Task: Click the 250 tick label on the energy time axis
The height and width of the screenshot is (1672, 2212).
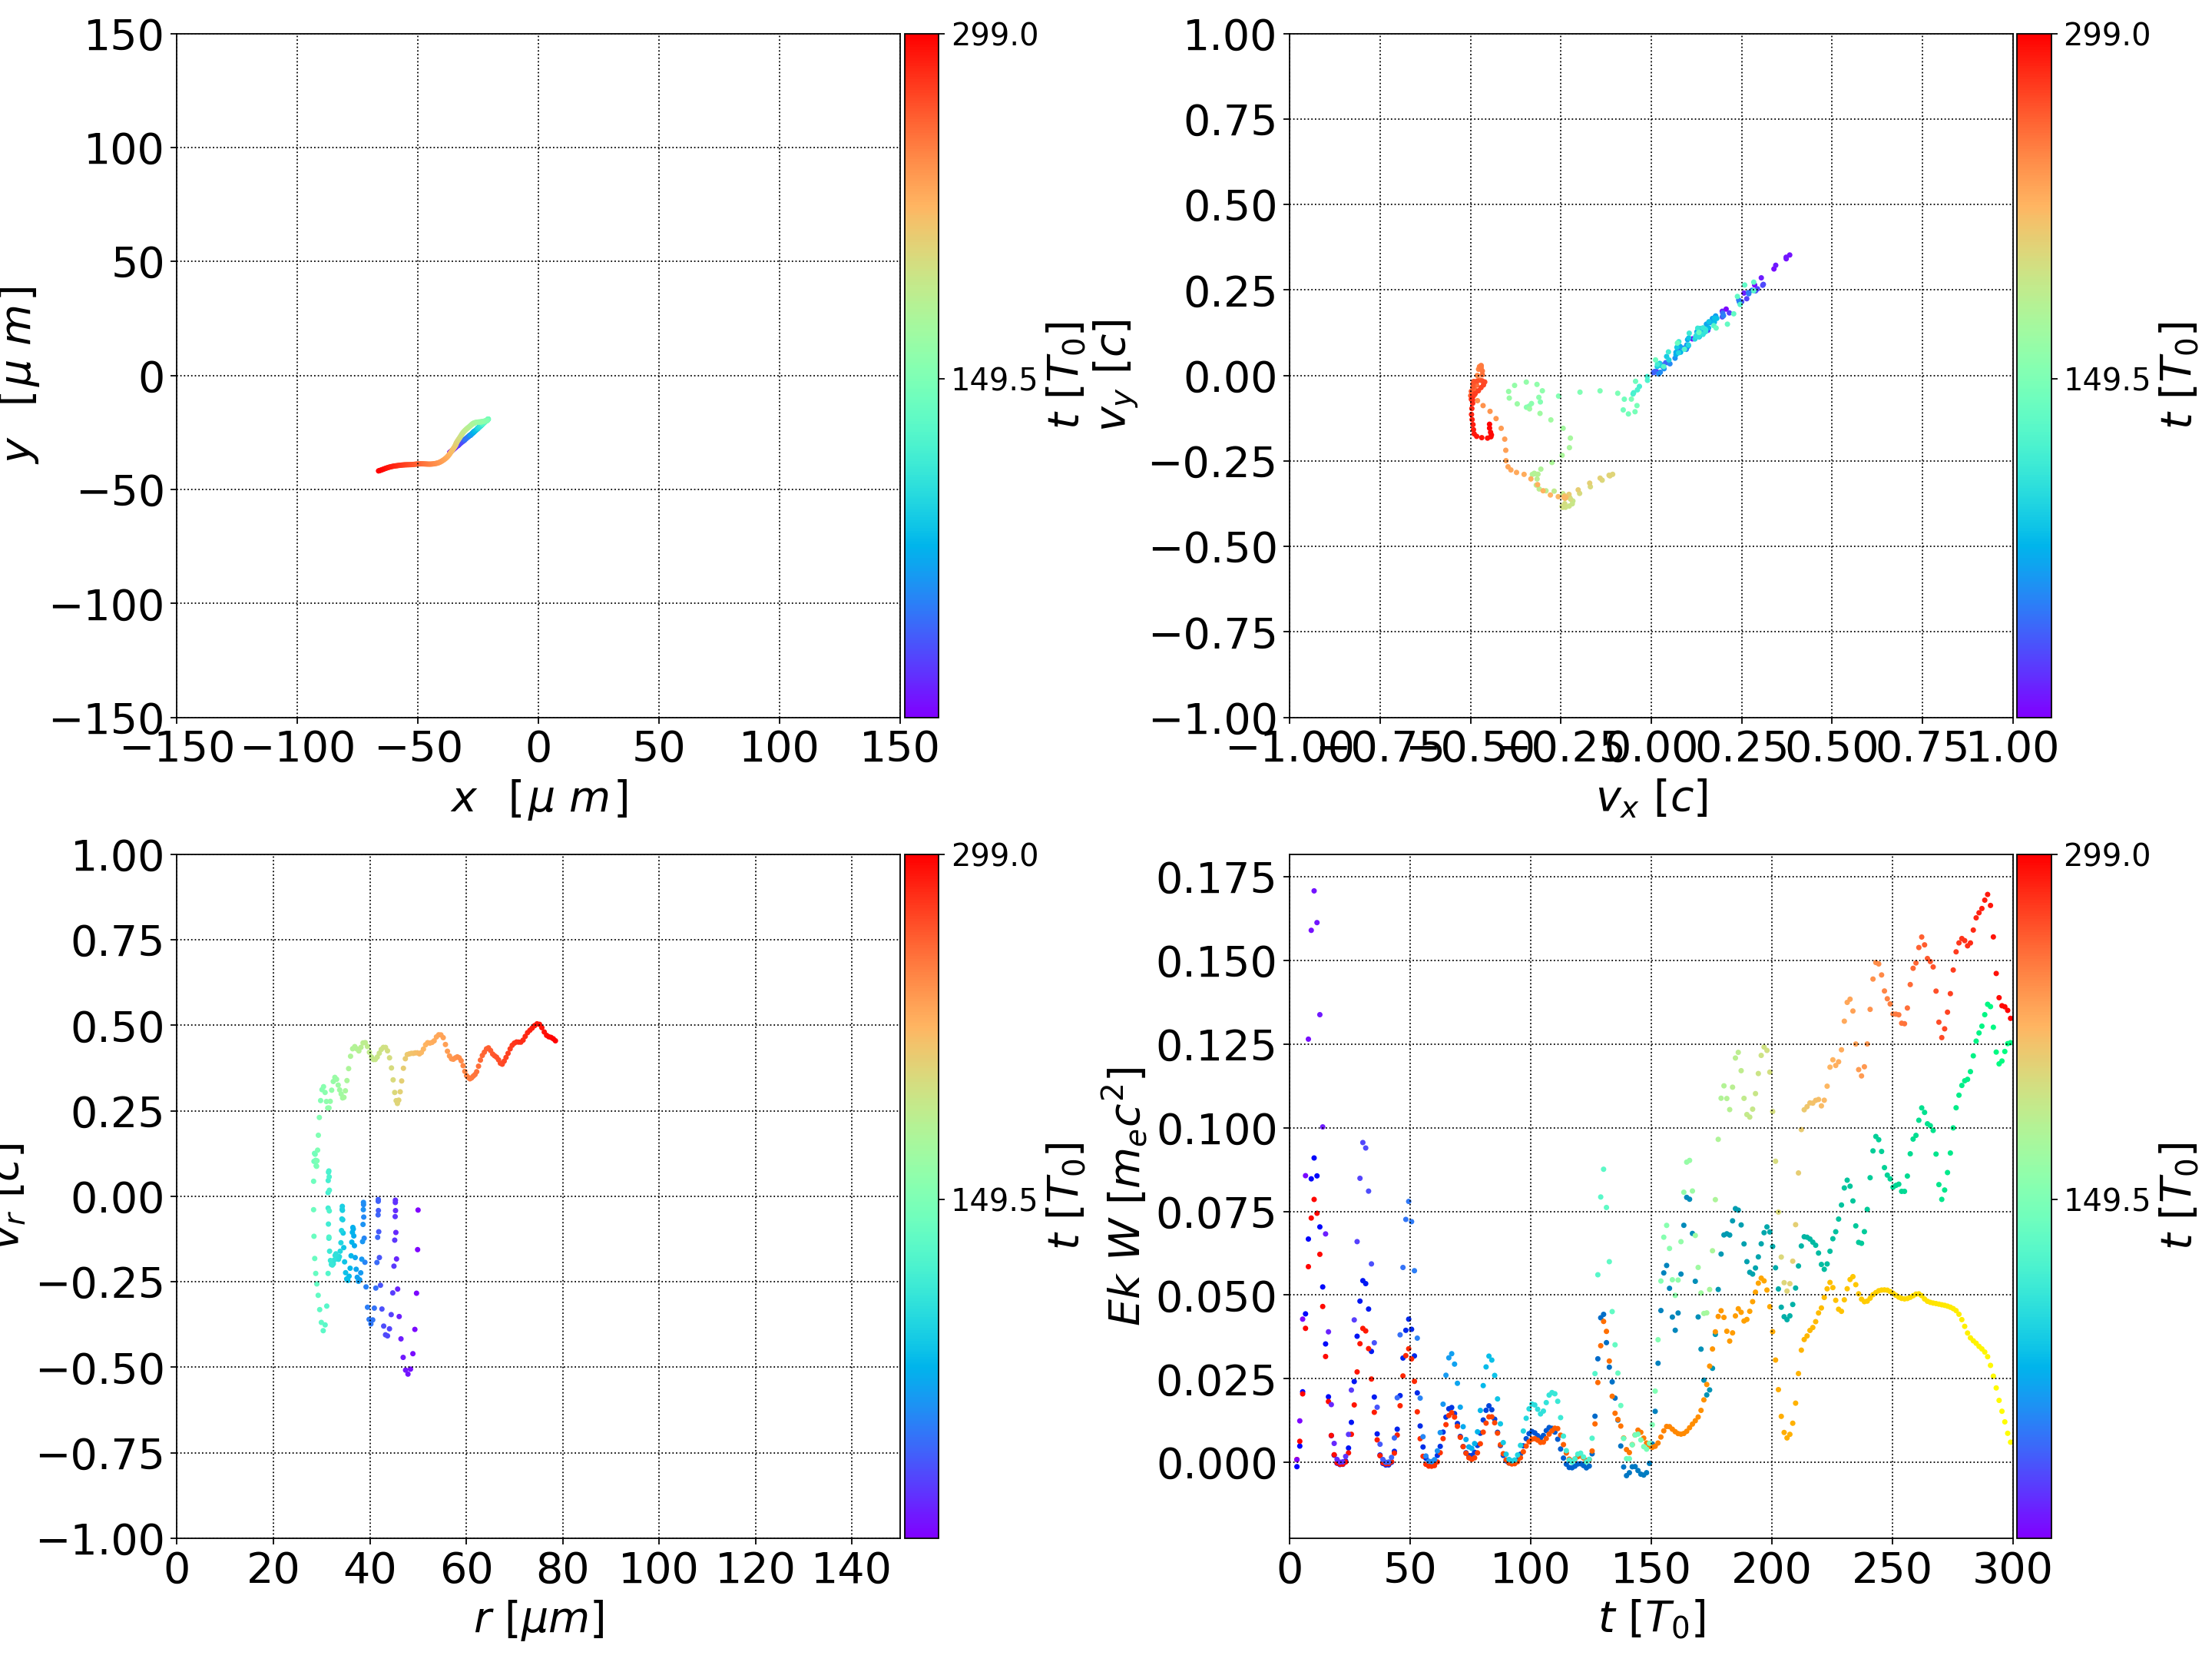Action: (x=1892, y=1568)
